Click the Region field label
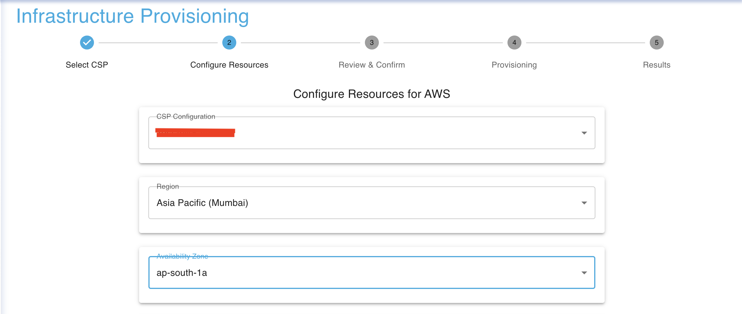The image size is (742, 314). (x=168, y=186)
